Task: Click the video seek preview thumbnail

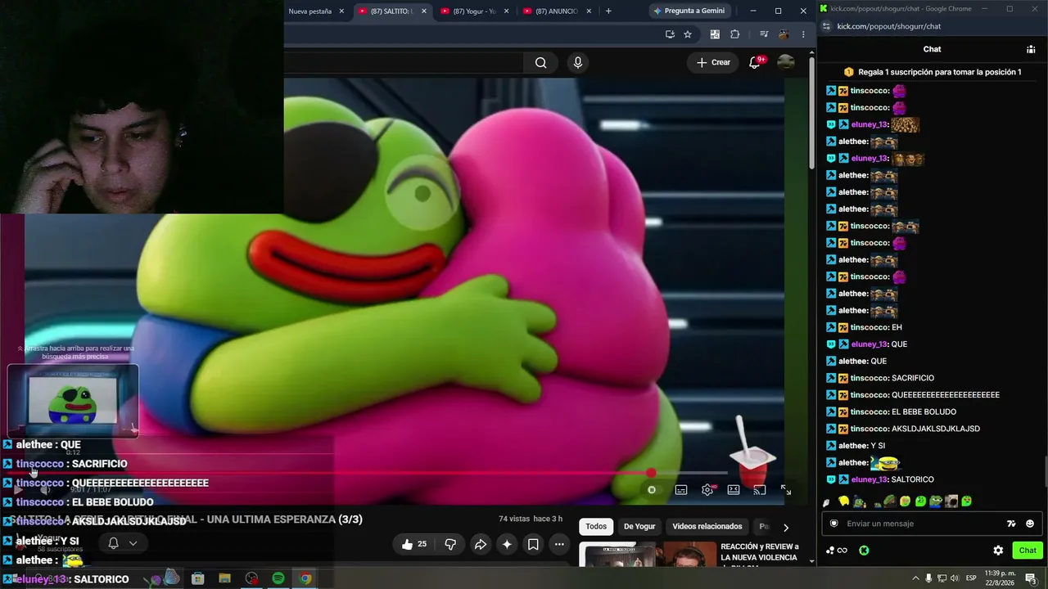Action: 73,400
